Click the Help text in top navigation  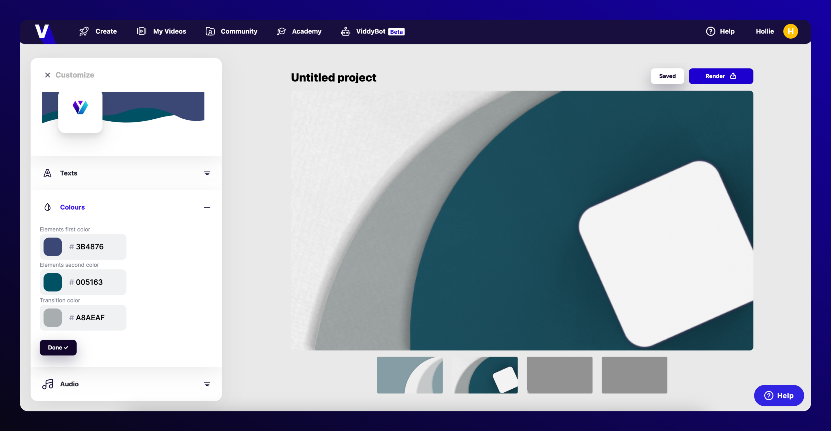727,31
